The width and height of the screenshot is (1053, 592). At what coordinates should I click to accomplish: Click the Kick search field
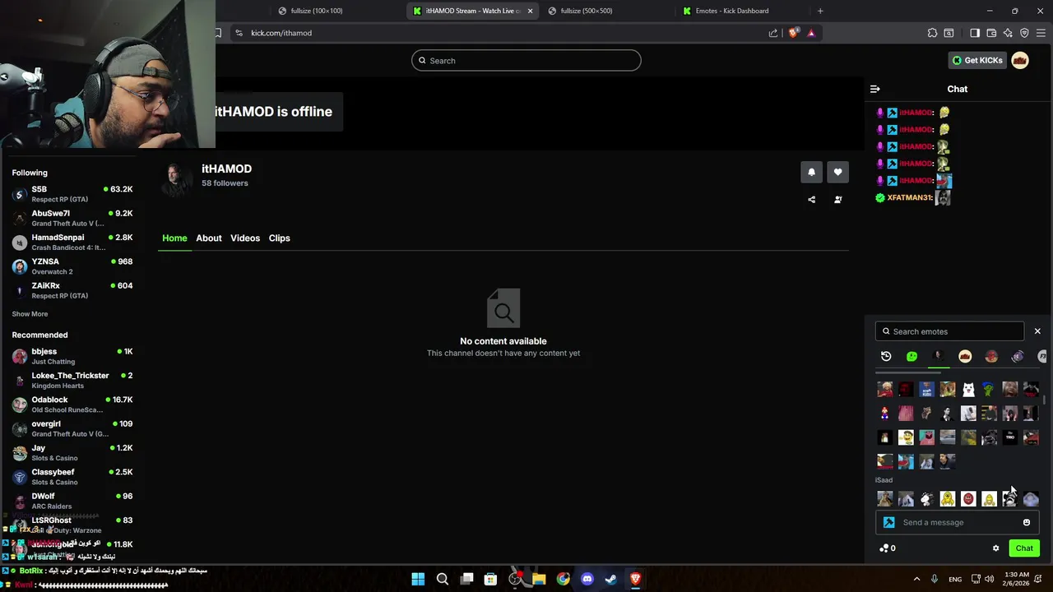pos(526,60)
